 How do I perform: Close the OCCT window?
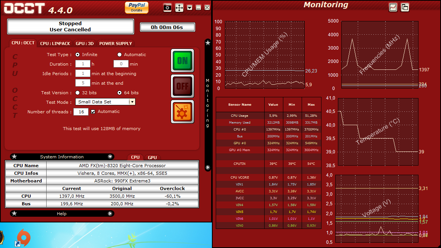click(x=207, y=8)
